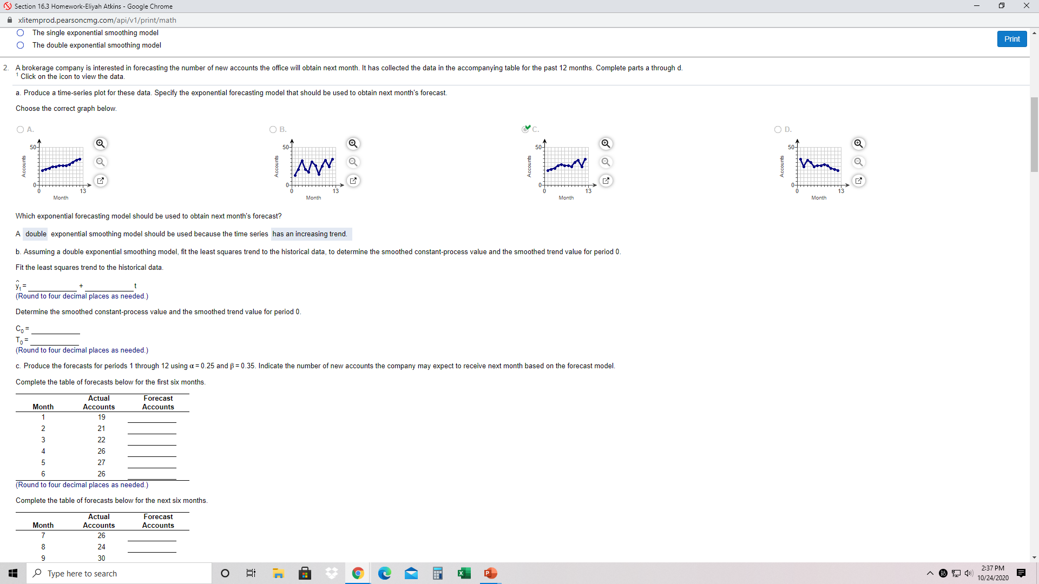Image resolution: width=1039 pixels, height=584 pixels.
Task: Click the zoom-in magnifier on graph A
Action: [x=100, y=144]
